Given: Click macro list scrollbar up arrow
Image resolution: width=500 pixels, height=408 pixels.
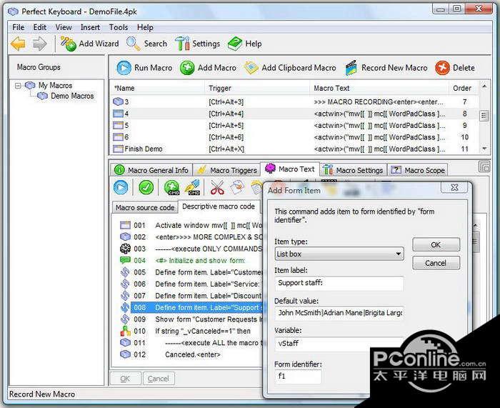Looking at the screenshot, I should [x=484, y=86].
